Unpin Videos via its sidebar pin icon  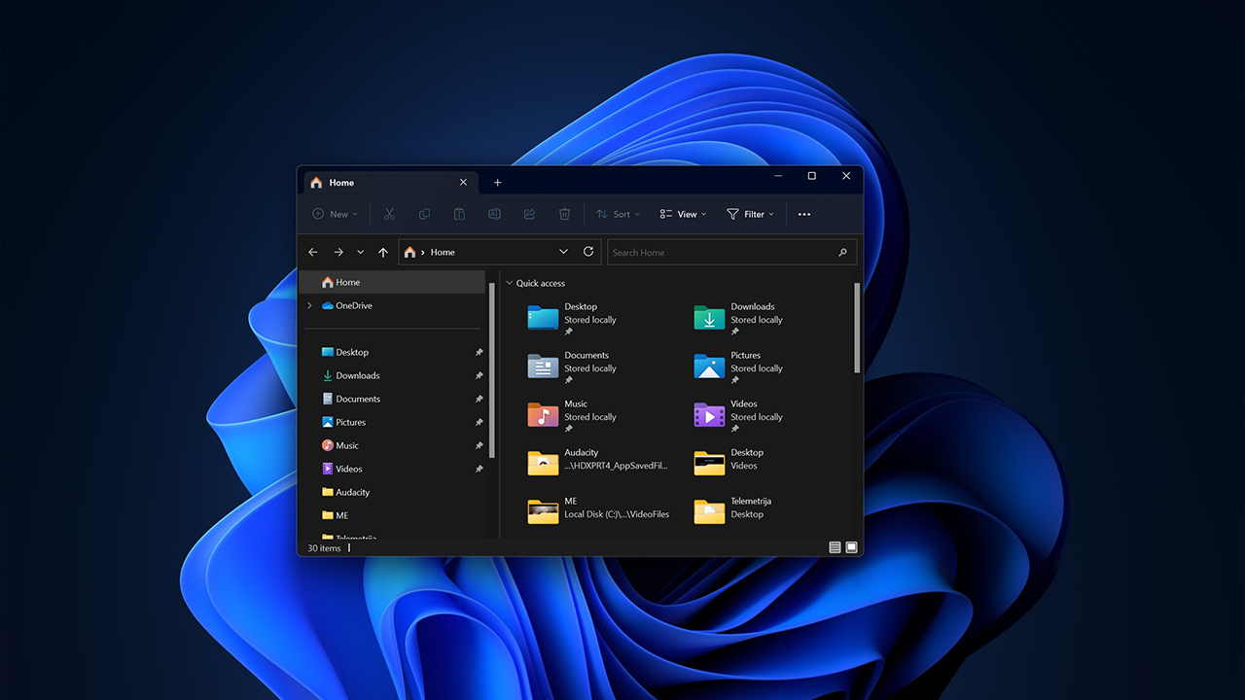pyautogui.click(x=479, y=469)
